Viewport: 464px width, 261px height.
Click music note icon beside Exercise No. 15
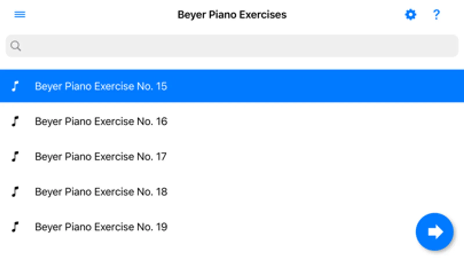(15, 86)
